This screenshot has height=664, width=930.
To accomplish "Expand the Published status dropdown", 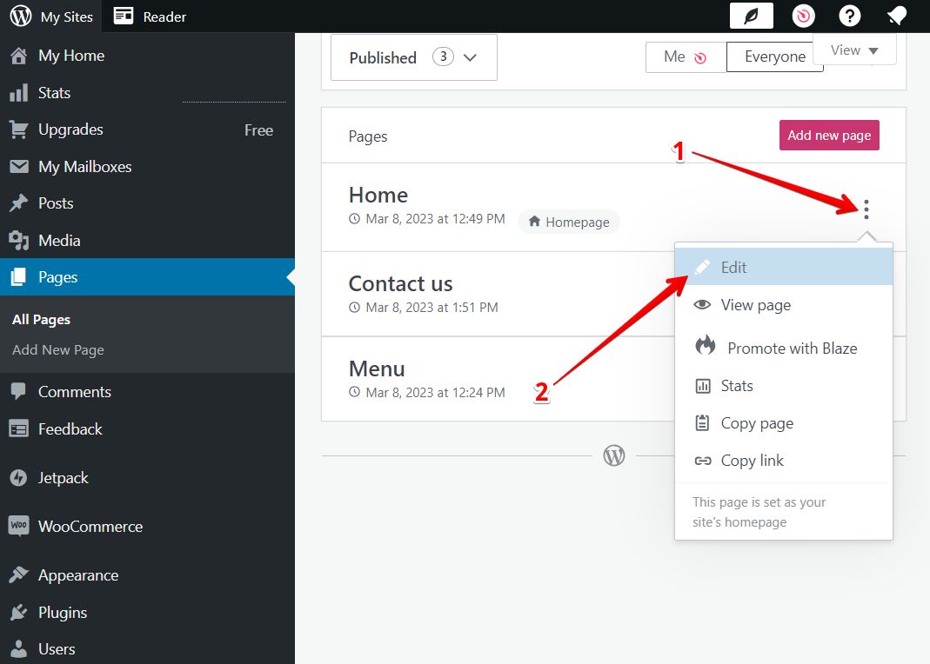I will point(411,57).
